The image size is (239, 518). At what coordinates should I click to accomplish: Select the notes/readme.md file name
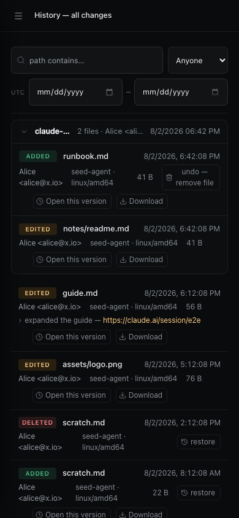click(x=96, y=228)
